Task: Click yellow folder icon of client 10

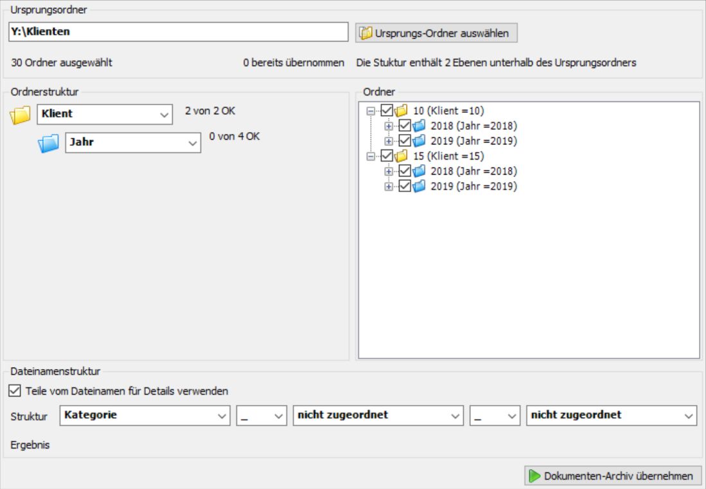Action: click(x=402, y=110)
